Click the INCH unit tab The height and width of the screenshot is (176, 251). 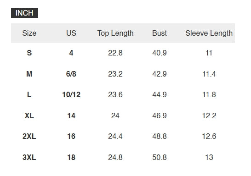point(24,13)
